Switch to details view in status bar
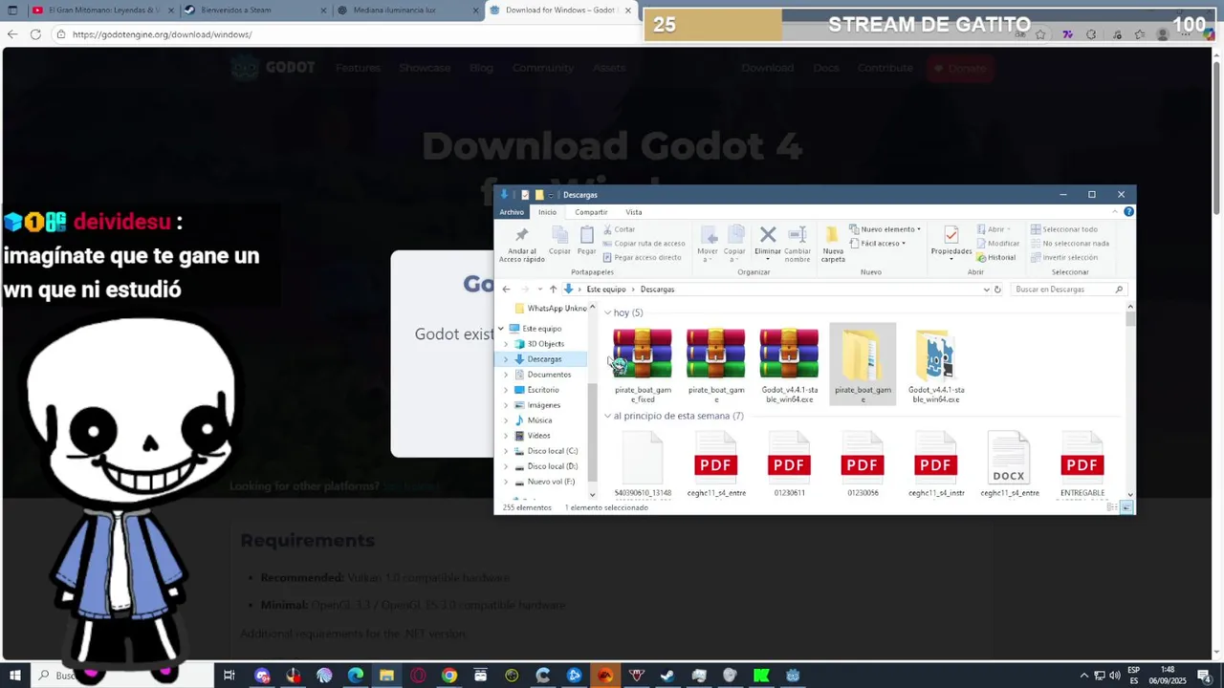The image size is (1224, 688). pos(1113,507)
